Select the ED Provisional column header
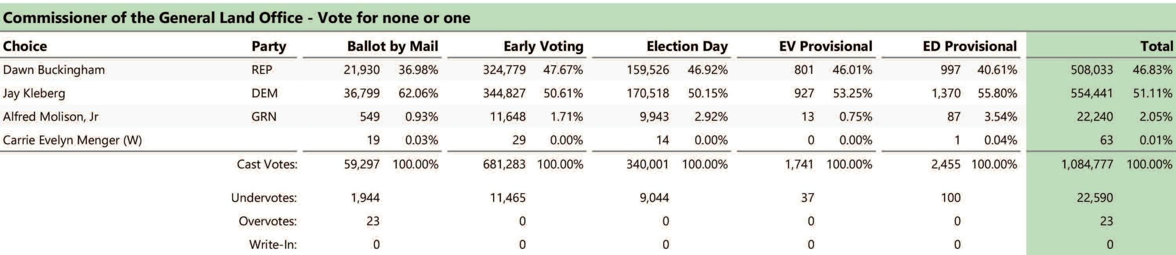This screenshot has height=255, width=1176. tap(969, 46)
